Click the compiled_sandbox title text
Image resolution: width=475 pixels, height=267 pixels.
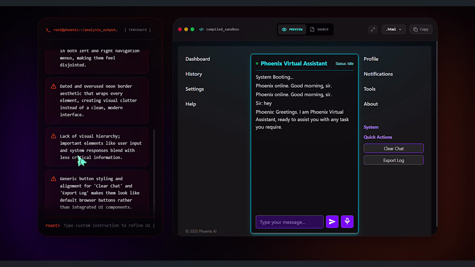(223, 29)
